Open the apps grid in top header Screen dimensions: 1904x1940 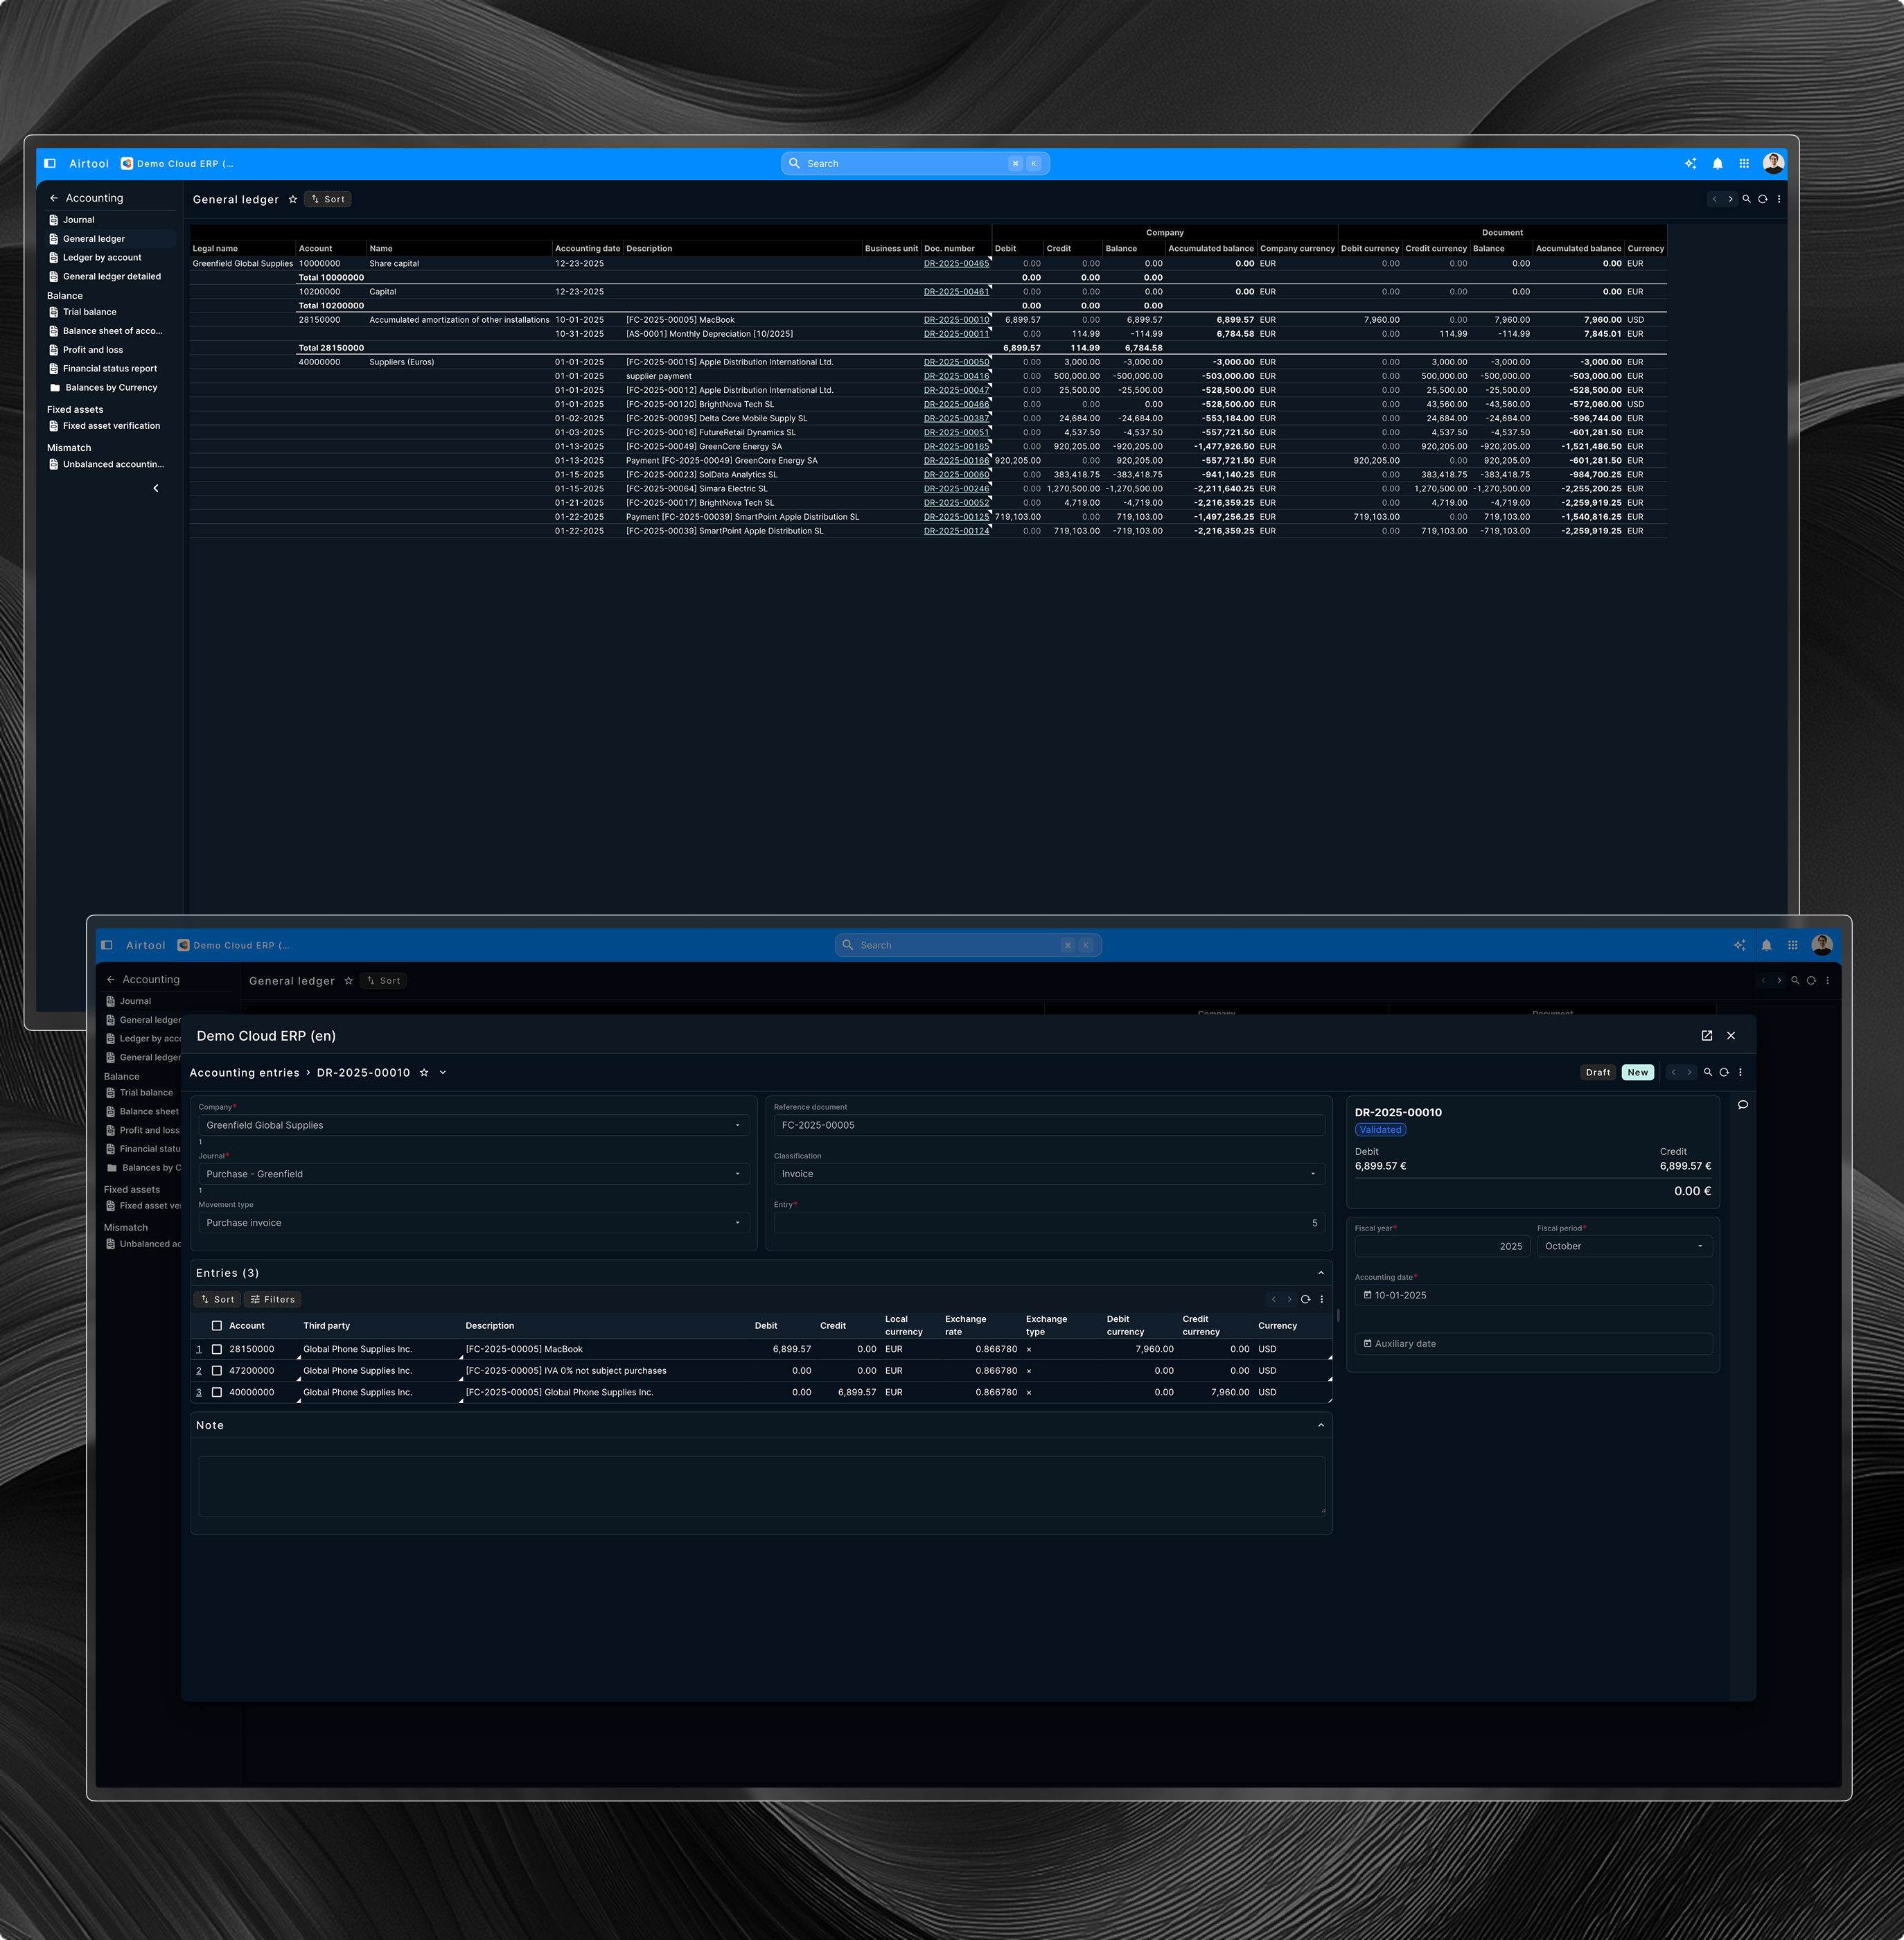click(x=1744, y=164)
